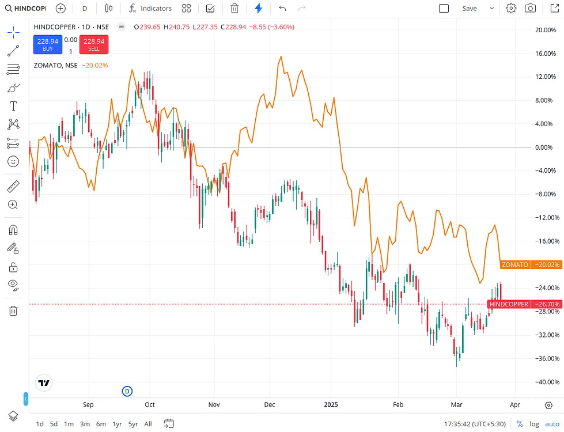Select the crosshair cursor tool
This screenshot has width=564, height=432.
13,32
